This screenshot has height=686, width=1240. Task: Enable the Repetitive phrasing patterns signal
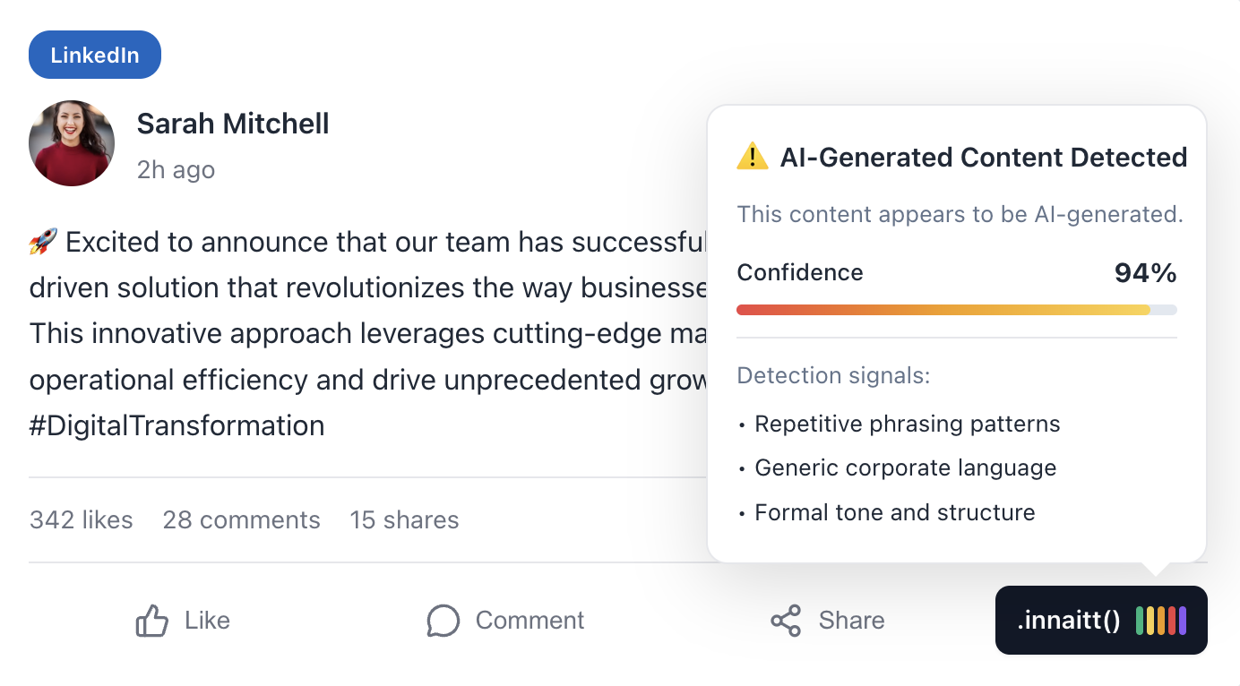coord(907,423)
